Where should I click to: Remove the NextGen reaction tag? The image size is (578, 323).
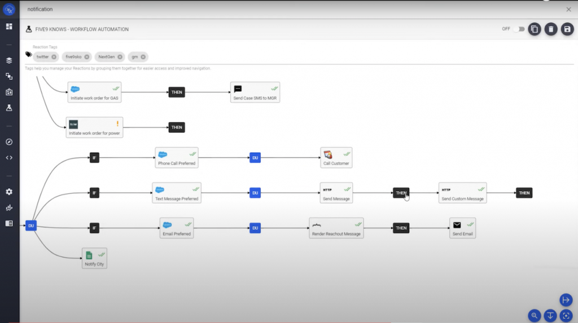(x=120, y=57)
